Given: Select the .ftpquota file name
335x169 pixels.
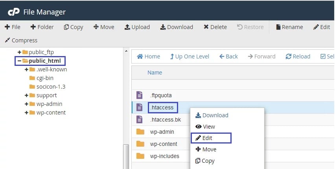Looking at the screenshot, I should (161, 95).
